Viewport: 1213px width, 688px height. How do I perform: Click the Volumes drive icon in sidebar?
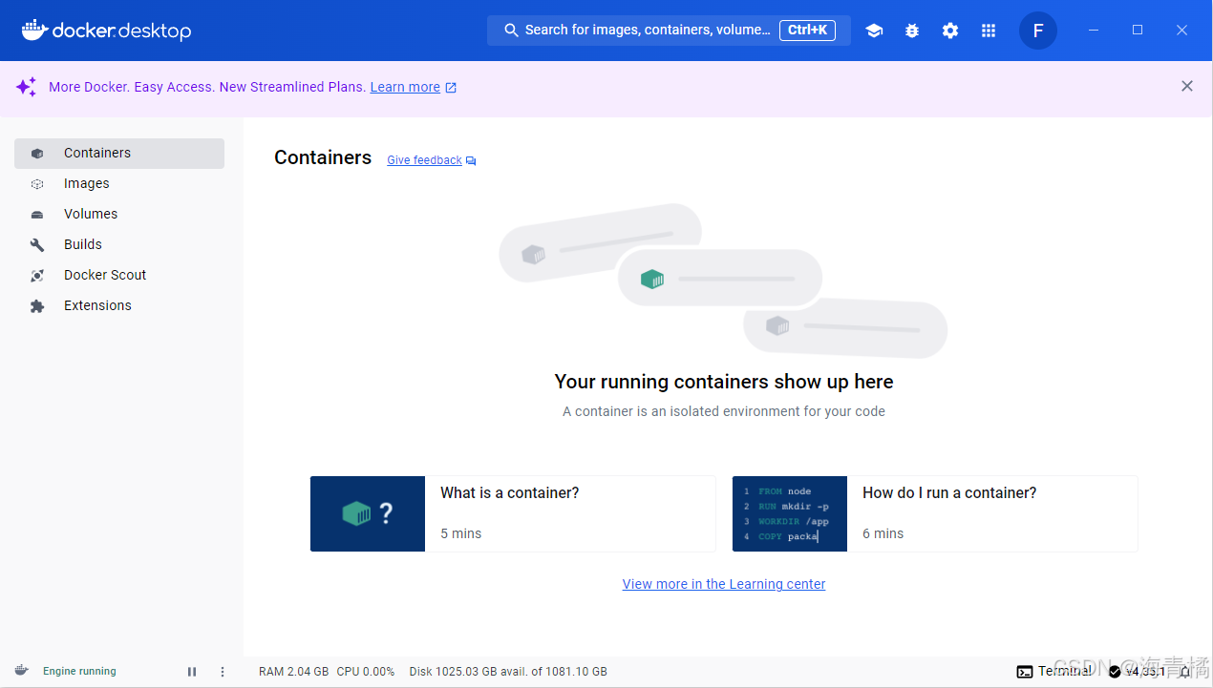pos(37,215)
